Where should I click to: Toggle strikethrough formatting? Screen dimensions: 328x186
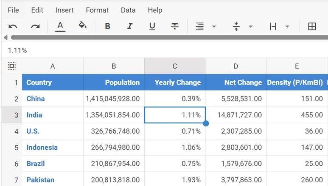(175, 26)
